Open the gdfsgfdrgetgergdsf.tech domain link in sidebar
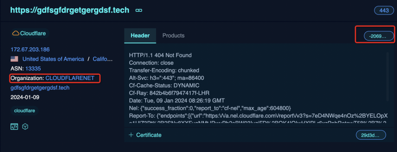Screen dimensions: 397x152 click(40, 88)
